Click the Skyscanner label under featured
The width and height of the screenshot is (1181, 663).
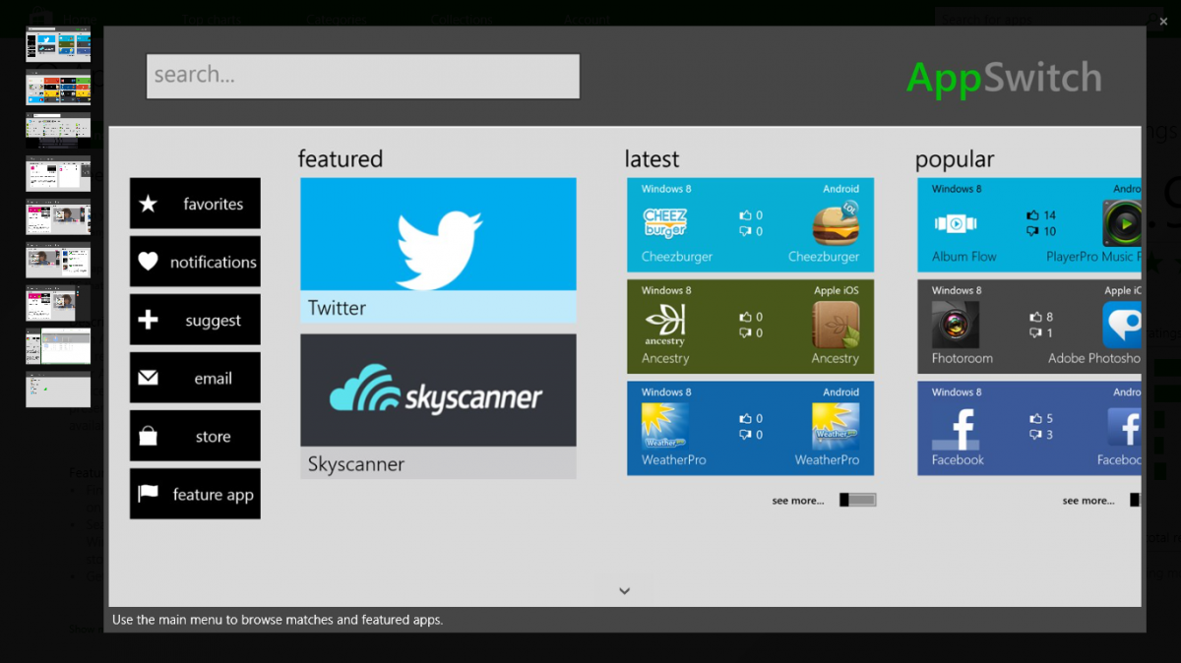356,464
